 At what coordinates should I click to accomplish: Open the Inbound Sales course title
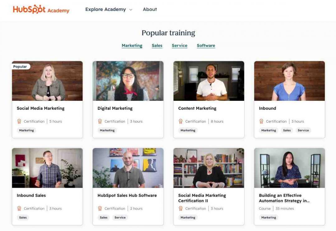(31, 196)
